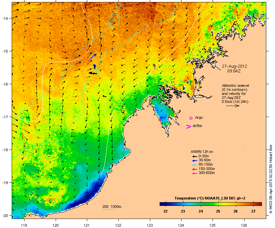
Task: Click the latitude label -16
Action: coord(5,84)
